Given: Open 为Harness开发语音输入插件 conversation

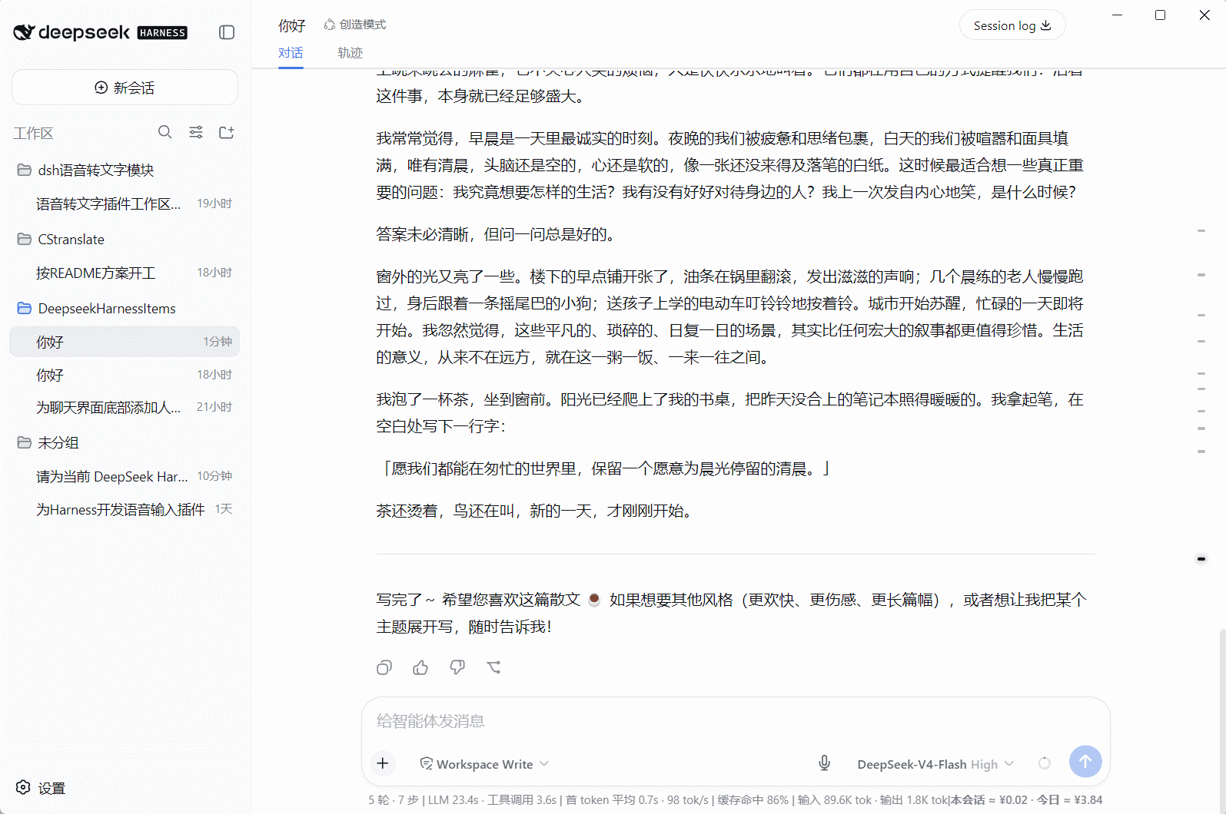Looking at the screenshot, I should (125, 509).
